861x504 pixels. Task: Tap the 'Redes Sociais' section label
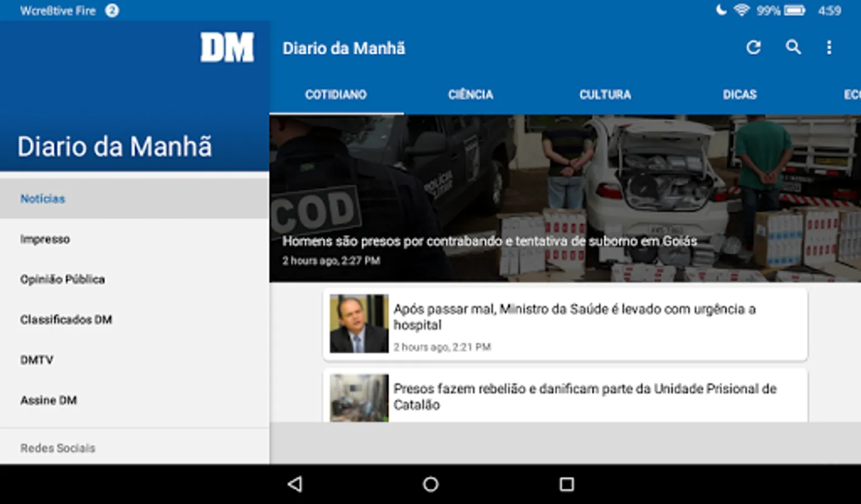click(x=58, y=448)
